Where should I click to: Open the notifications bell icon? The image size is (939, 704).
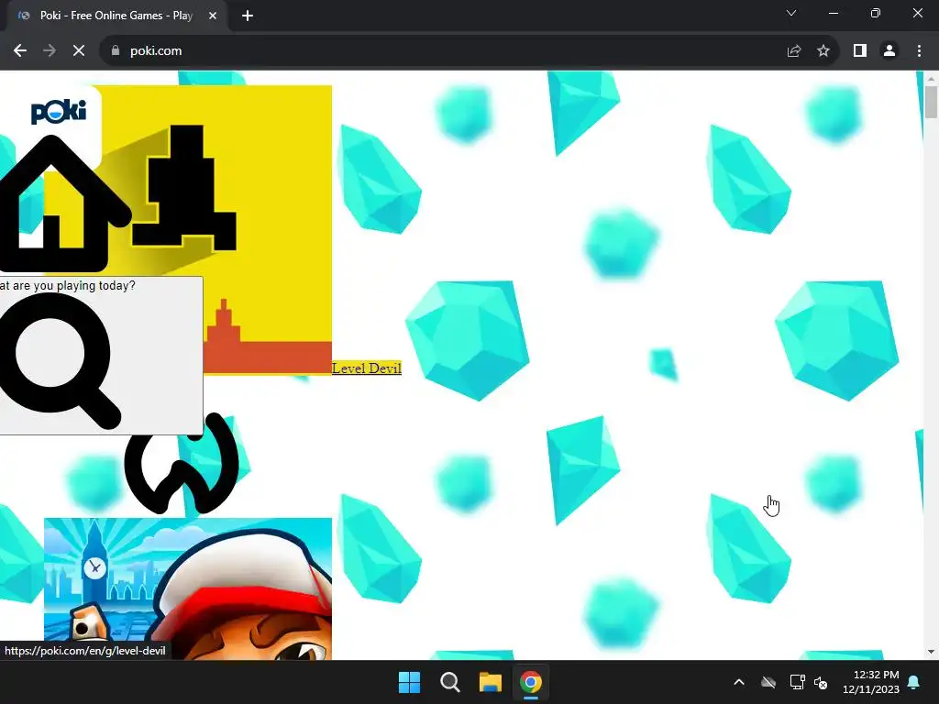tap(914, 682)
